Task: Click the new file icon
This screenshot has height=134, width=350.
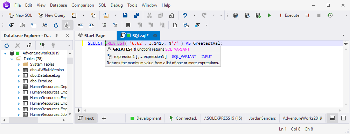Action: (93, 15)
